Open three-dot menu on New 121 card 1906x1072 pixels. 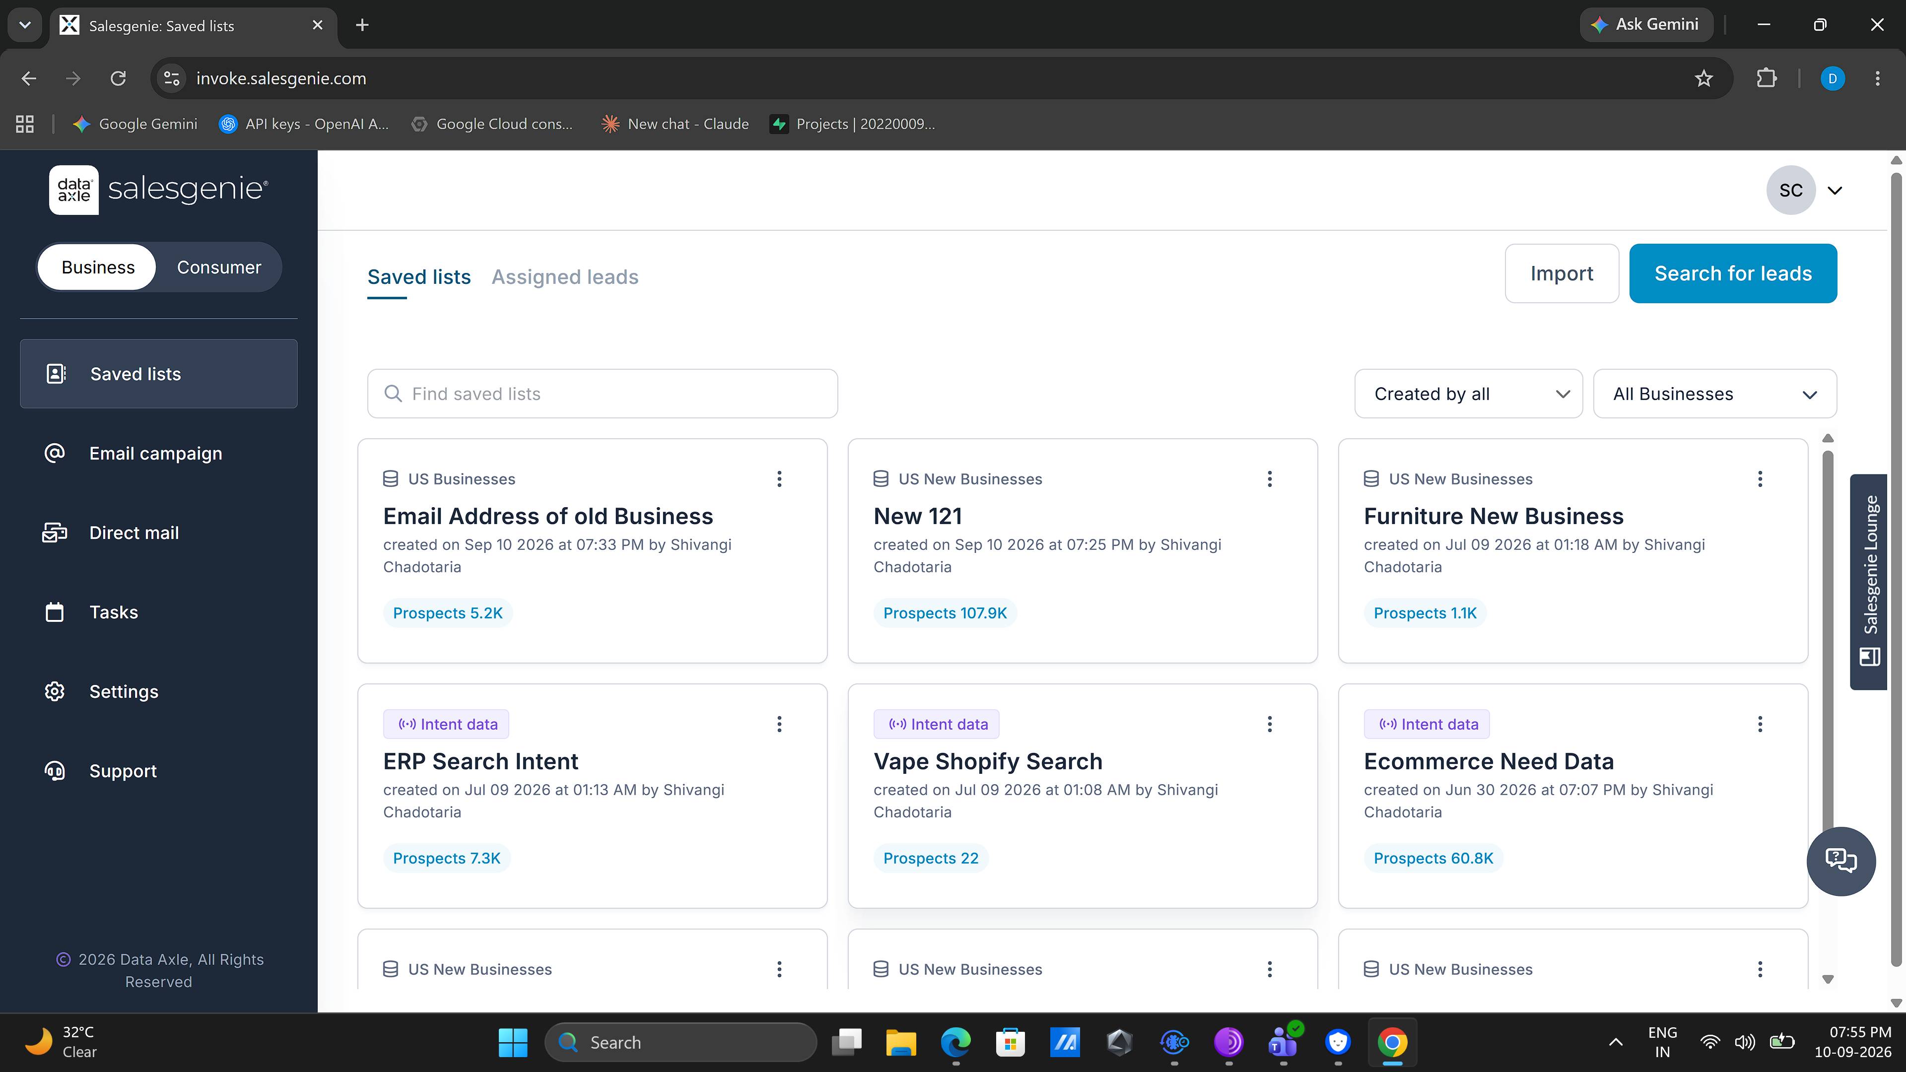(1270, 478)
